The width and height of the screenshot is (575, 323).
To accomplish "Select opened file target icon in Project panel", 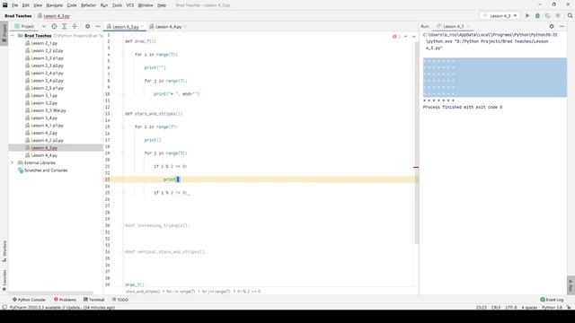I will tap(54, 26).
